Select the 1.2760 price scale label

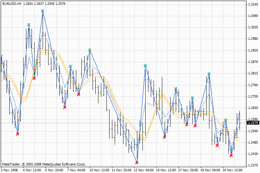(x=252, y=85)
